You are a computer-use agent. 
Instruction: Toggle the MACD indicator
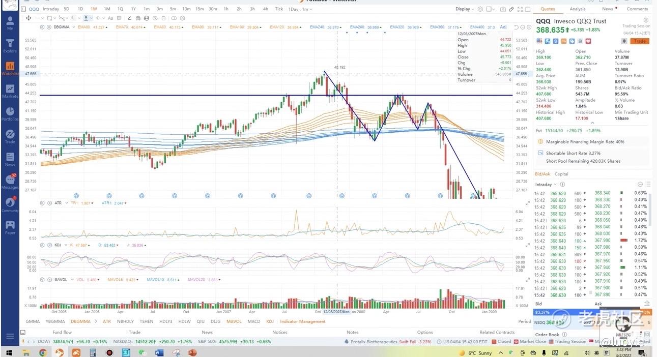pyautogui.click(x=253, y=321)
